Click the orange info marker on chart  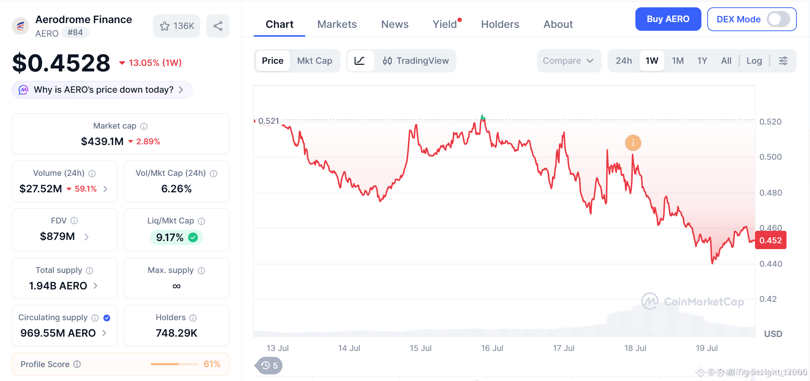(x=633, y=143)
